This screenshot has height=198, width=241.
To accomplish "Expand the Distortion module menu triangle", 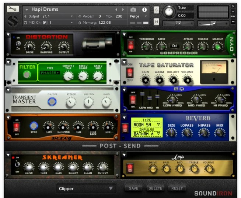I will [x=8, y=35].
